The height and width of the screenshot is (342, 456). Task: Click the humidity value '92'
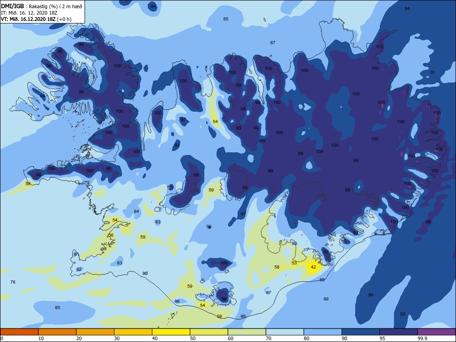(x=294, y=244)
